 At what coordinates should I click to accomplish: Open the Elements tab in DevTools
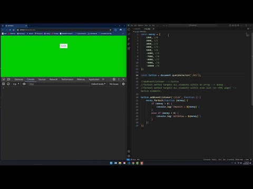(19, 79)
